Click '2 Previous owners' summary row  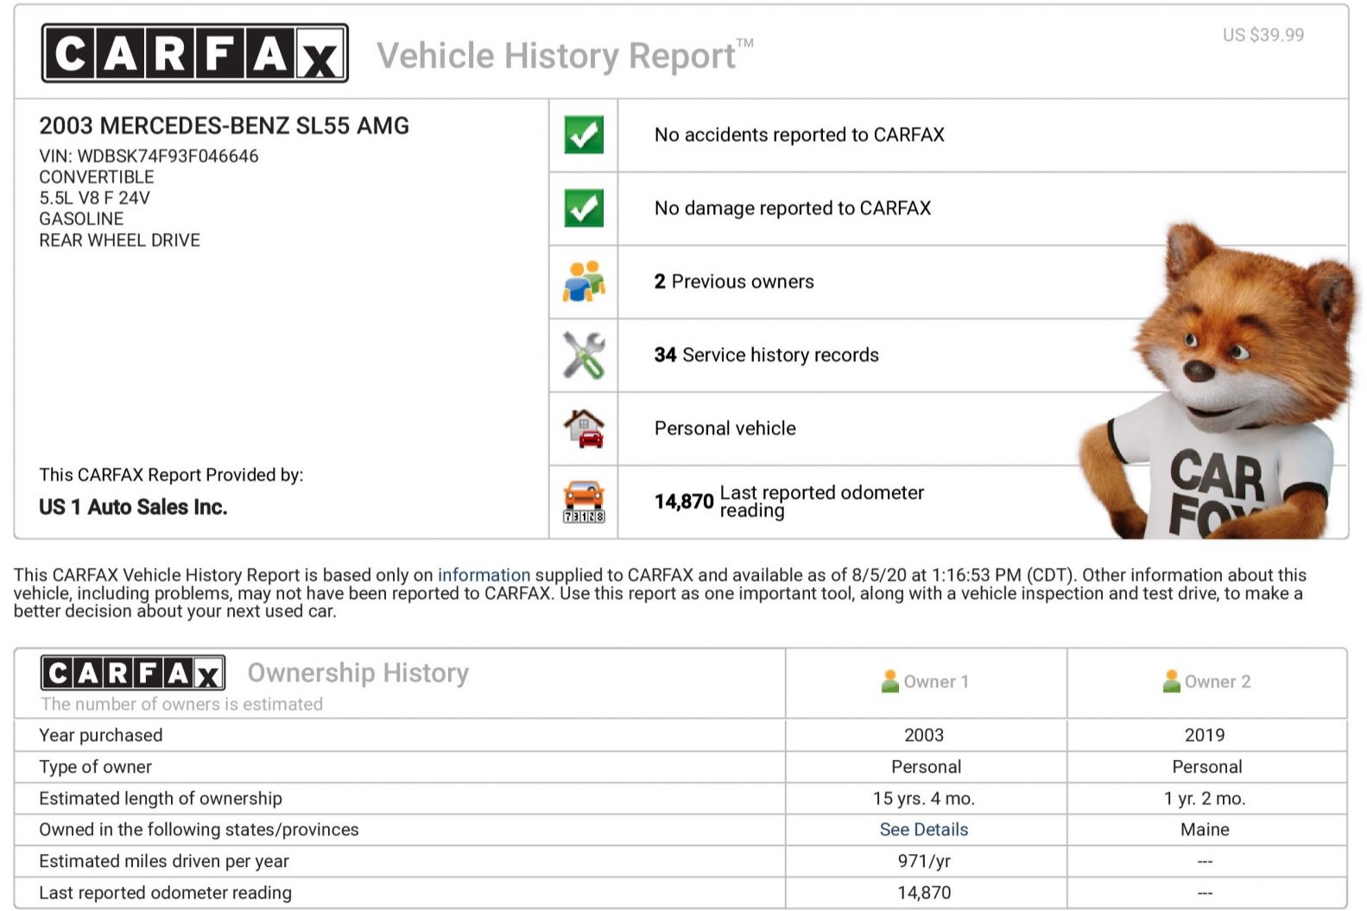[x=734, y=282]
